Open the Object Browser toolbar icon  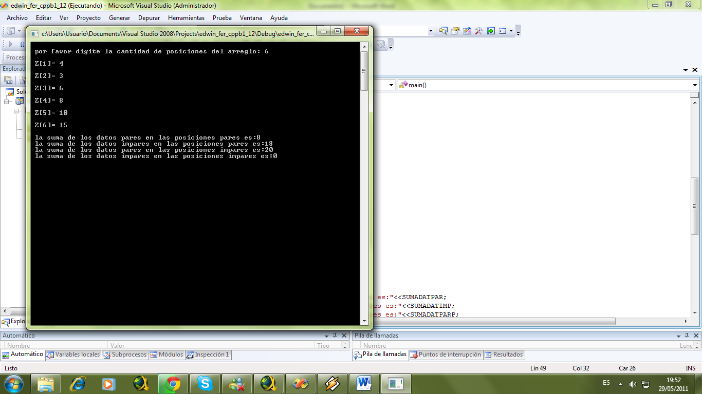tap(467, 31)
